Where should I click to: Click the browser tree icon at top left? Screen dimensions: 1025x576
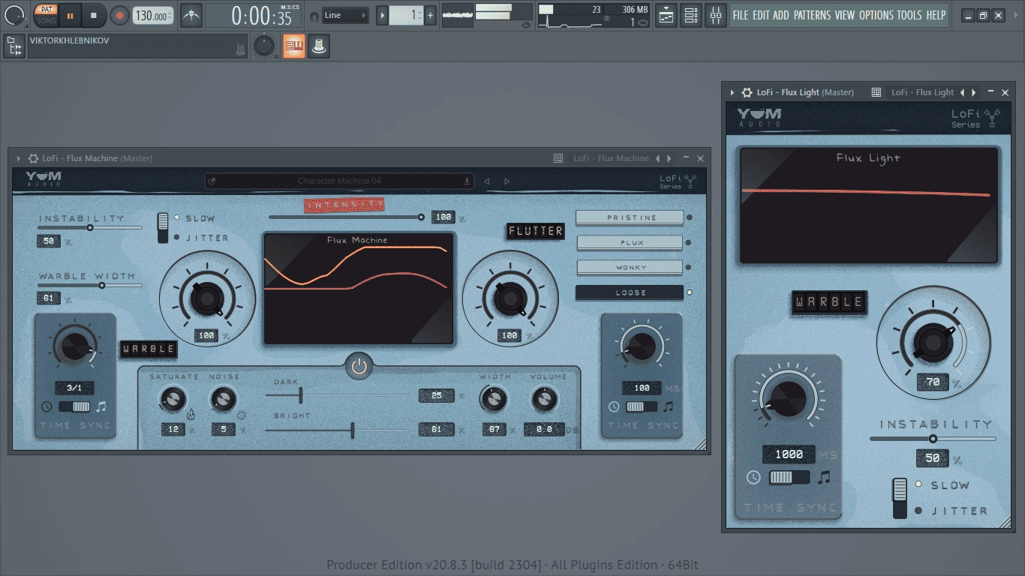click(x=14, y=47)
